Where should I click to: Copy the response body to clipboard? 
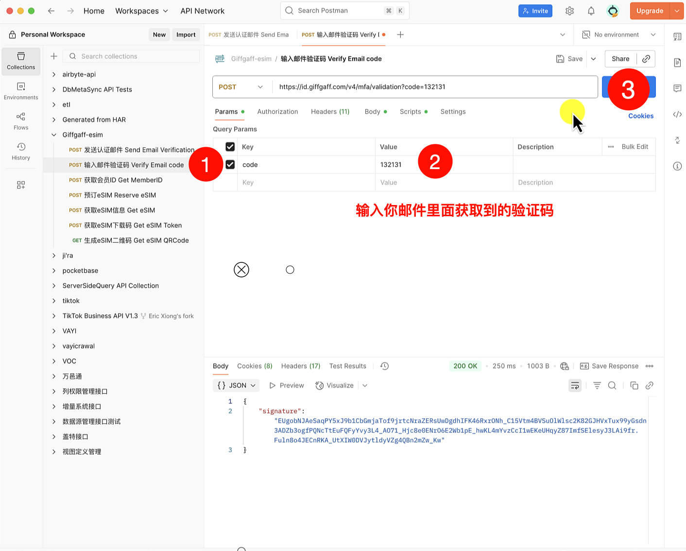634,385
